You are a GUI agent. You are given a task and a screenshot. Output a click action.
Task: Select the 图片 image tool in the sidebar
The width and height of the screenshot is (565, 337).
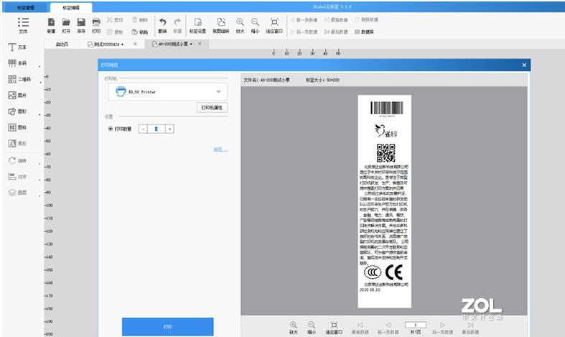[17, 96]
